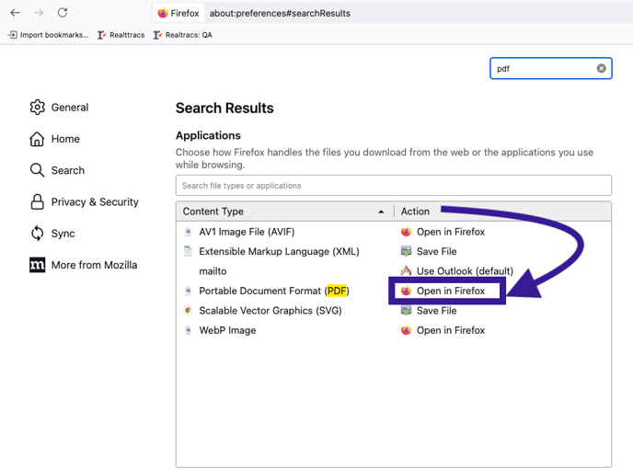Click the reload page icon
Viewport: 633px width, 469px height.
click(x=63, y=13)
